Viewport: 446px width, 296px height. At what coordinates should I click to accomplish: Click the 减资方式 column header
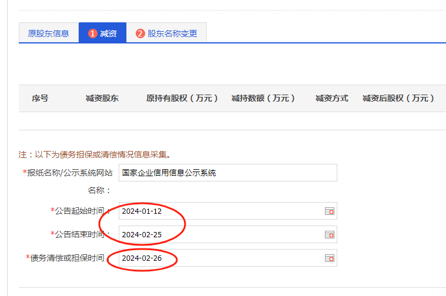331,98
